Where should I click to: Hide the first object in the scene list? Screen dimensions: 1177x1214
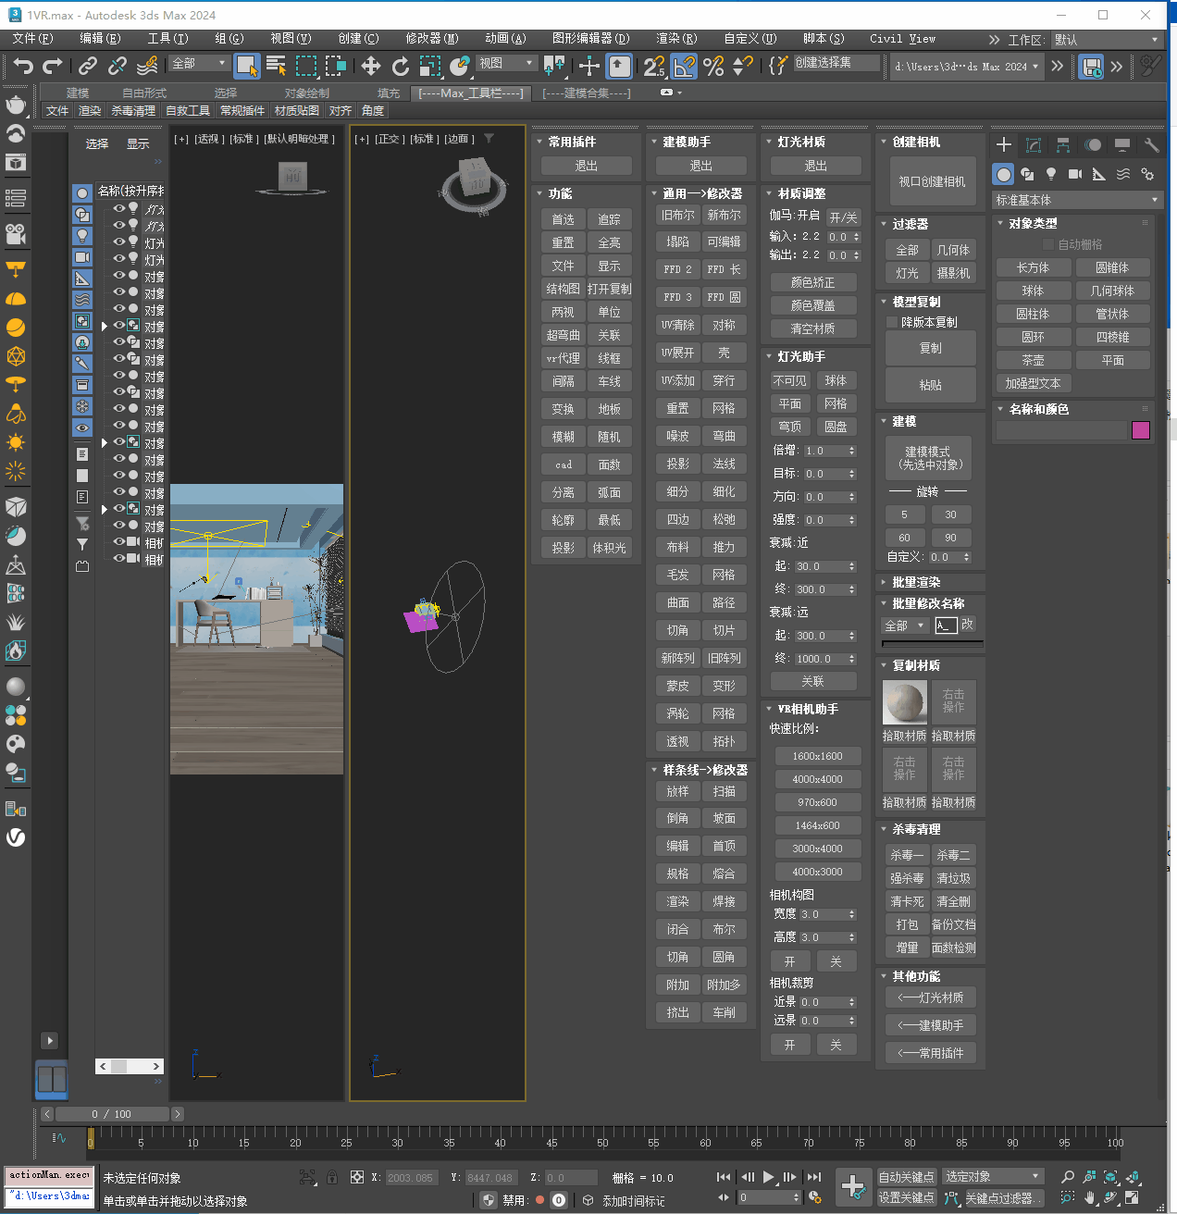pyautogui.click(x=118, y=209)
